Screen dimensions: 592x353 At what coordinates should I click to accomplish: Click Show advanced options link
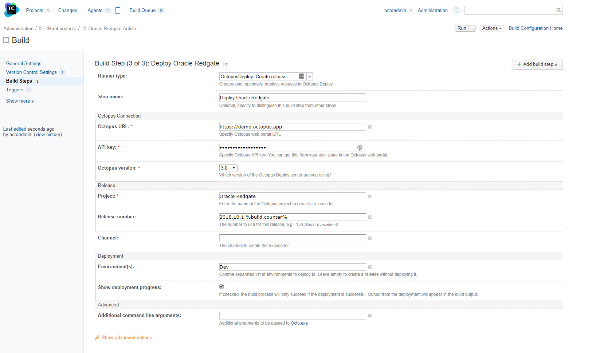126,338
